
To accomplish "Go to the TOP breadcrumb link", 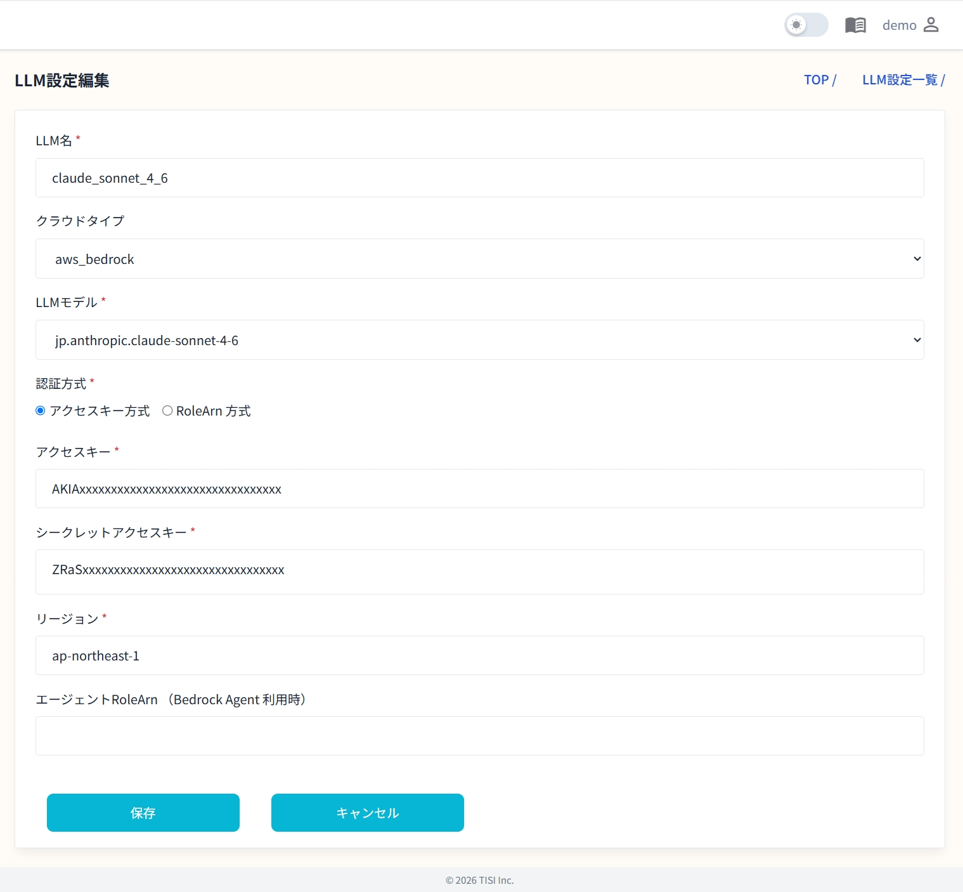I will point(816,80).
